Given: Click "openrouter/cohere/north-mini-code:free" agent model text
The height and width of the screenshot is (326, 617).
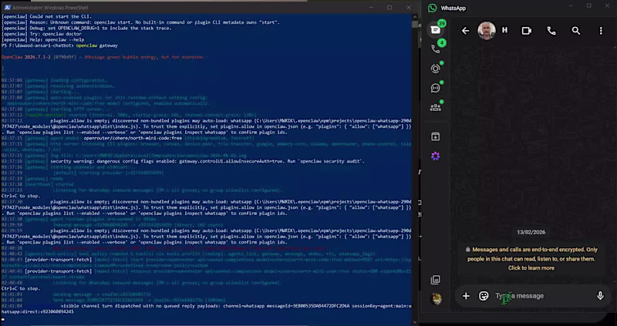Looking at the screenshot, I should pos(133,138).
